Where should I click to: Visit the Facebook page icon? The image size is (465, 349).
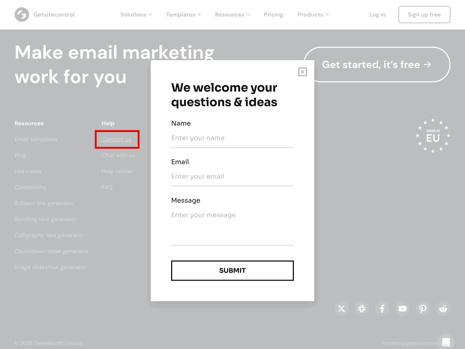tap(382, 309)
